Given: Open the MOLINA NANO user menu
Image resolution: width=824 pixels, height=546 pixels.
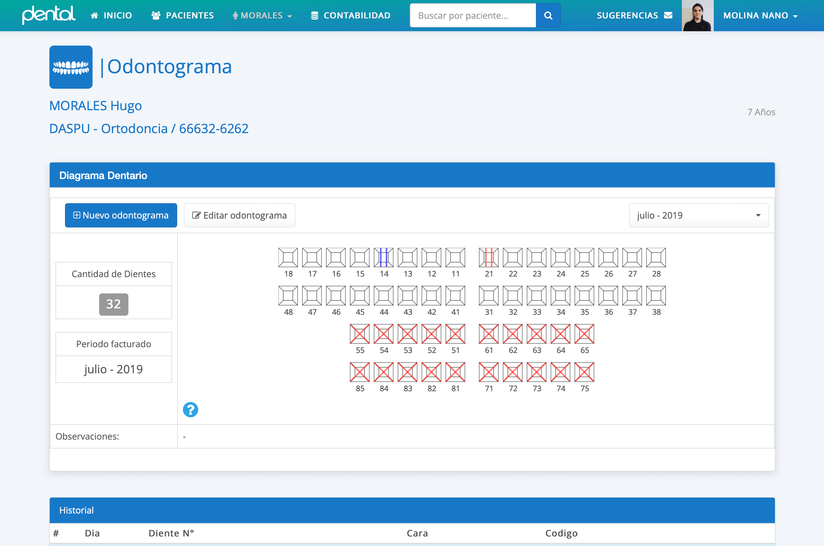Looking at the screenshot, I should tap(760, 15).
